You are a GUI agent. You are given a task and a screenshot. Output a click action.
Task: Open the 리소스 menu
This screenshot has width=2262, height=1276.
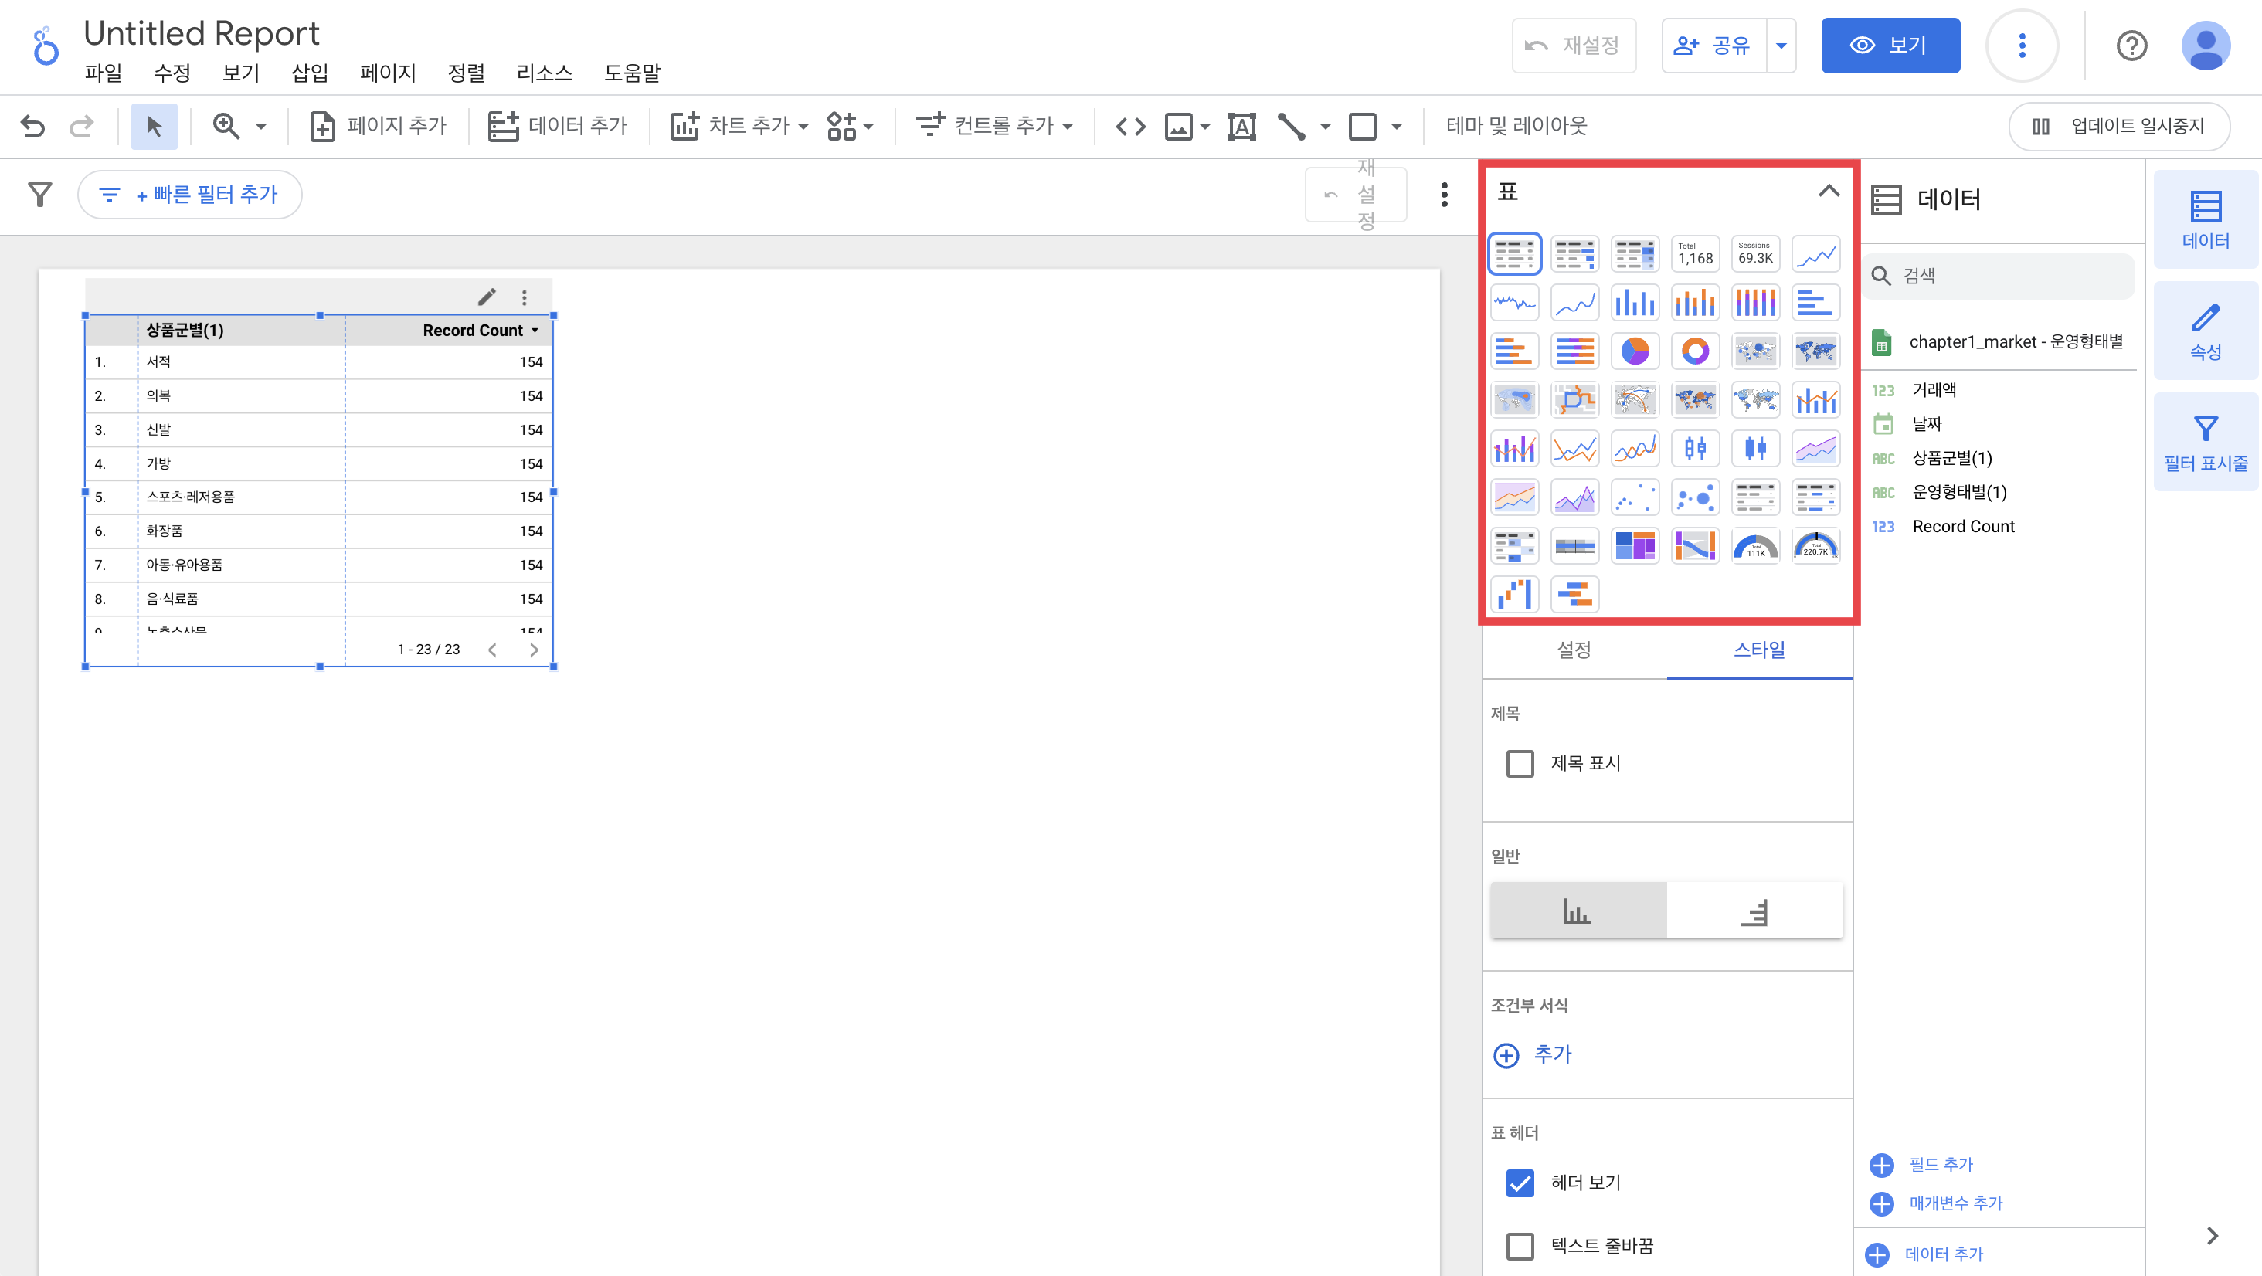[x=544, y=73]
